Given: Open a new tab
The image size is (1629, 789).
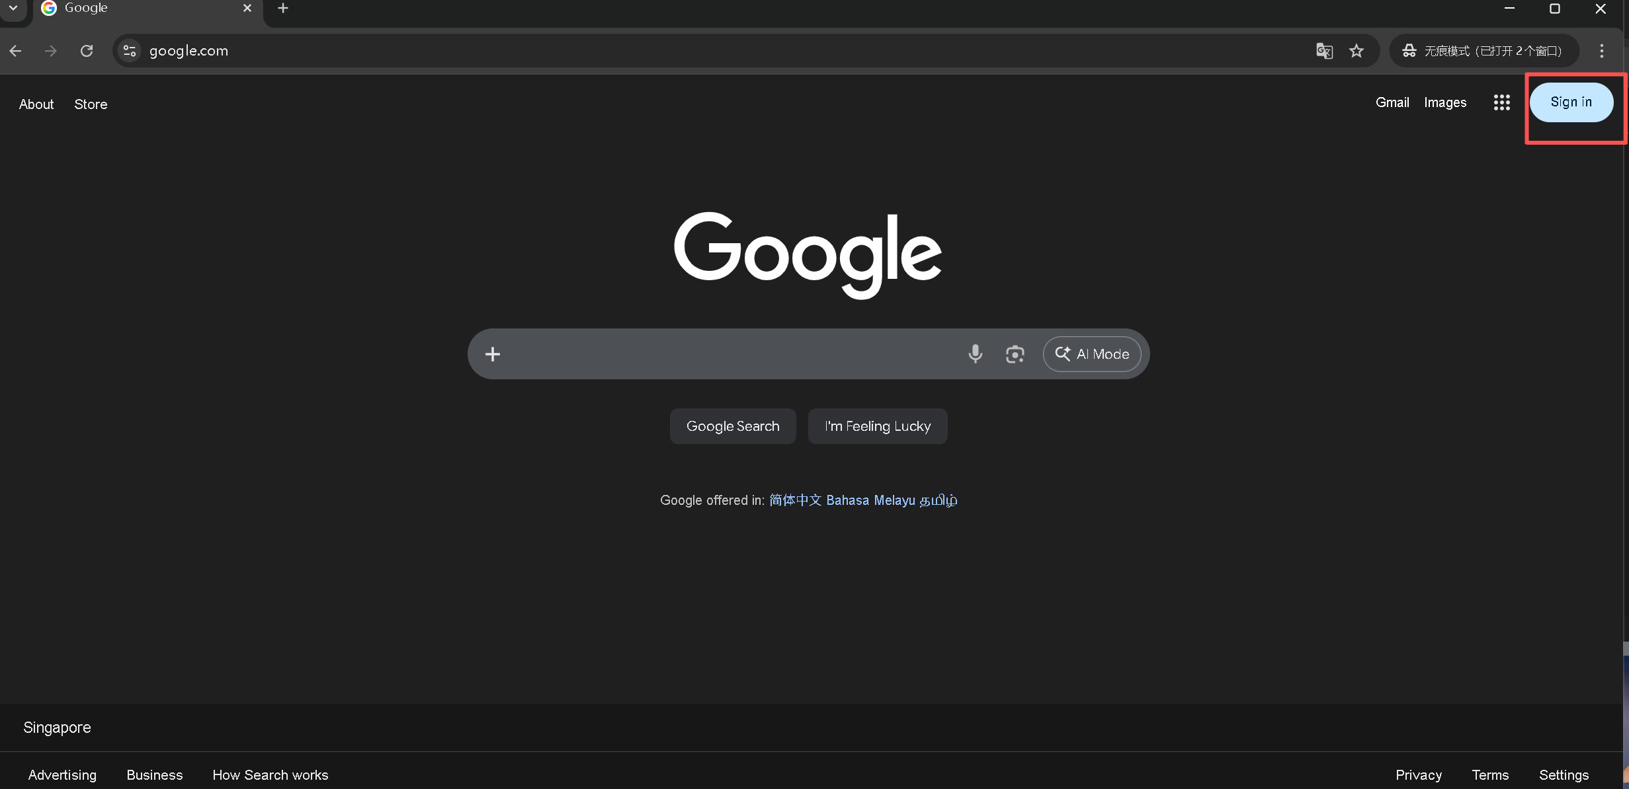Looking at the screenshot, I should point(283,8).
